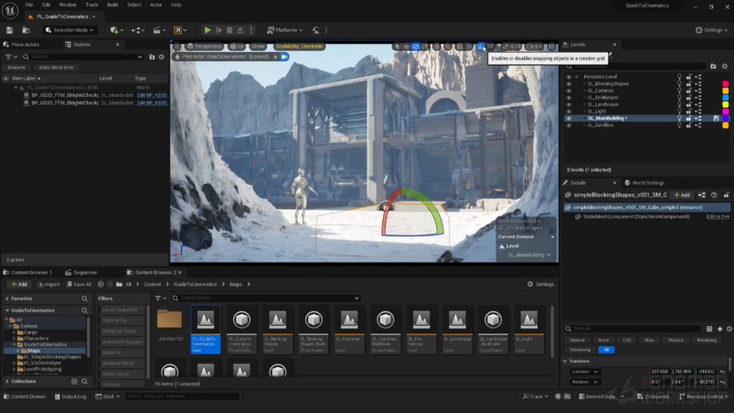Toggle visibility of SL_Light level
Image resolution: width=734 pixels, height=413 pixels.
pos(568,111)
